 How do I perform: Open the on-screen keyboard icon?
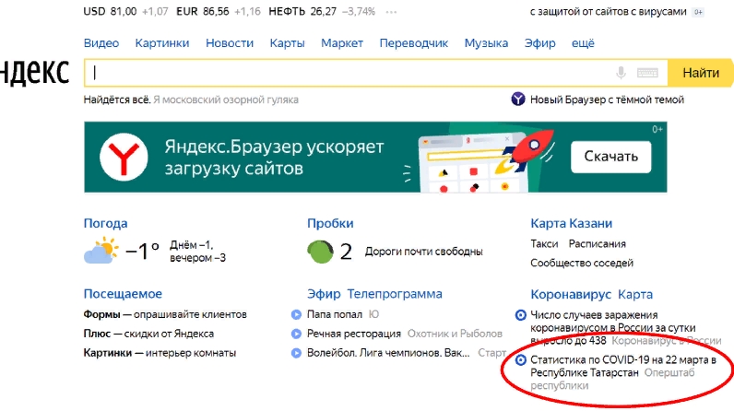pyautogui.click(x=647, y=73)
